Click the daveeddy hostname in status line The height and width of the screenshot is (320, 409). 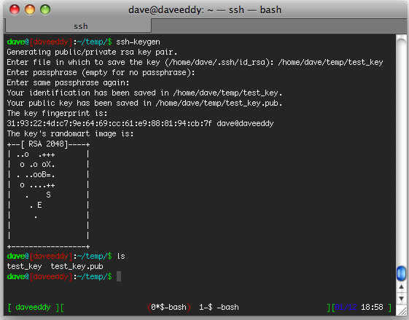[x=33, y=307]
